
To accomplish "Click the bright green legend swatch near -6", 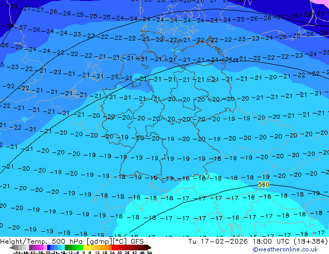I will 81,247.
